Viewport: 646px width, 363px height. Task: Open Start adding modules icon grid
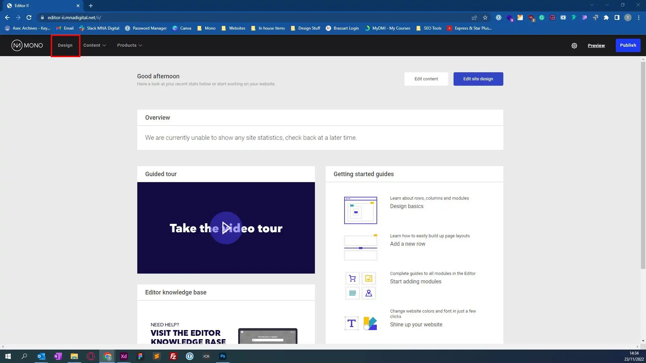(360, 286)
